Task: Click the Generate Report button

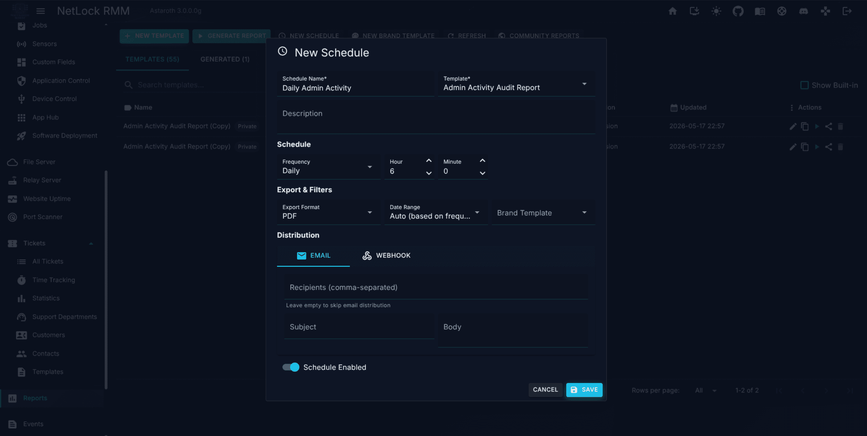Action: [231, 36]
